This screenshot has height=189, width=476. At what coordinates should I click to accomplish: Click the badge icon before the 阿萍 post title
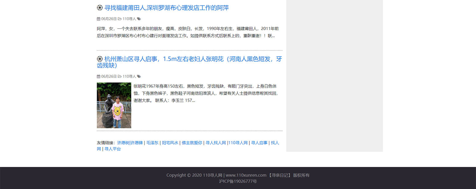(99, 8)
